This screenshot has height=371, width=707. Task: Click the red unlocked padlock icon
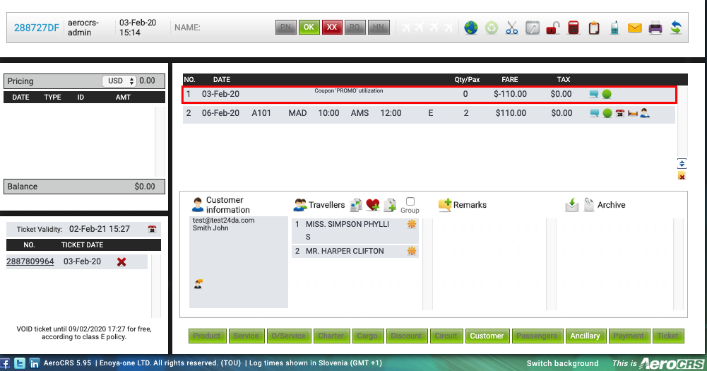coord(553,28)
